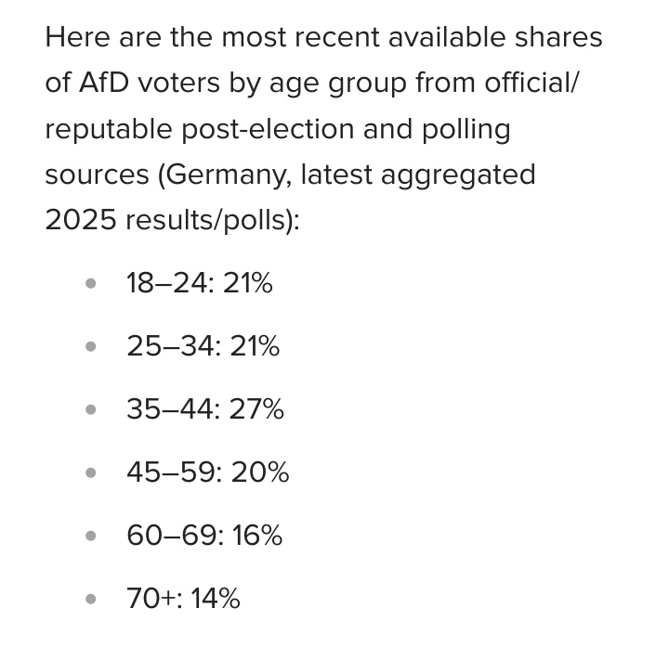This screenshot has width=669, height=647.
Task: Click the bullet dot before 45–59
Action: pos(90,473)
